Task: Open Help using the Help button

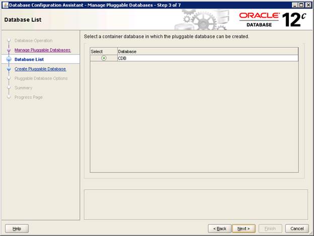Action: tap(17, 228)
